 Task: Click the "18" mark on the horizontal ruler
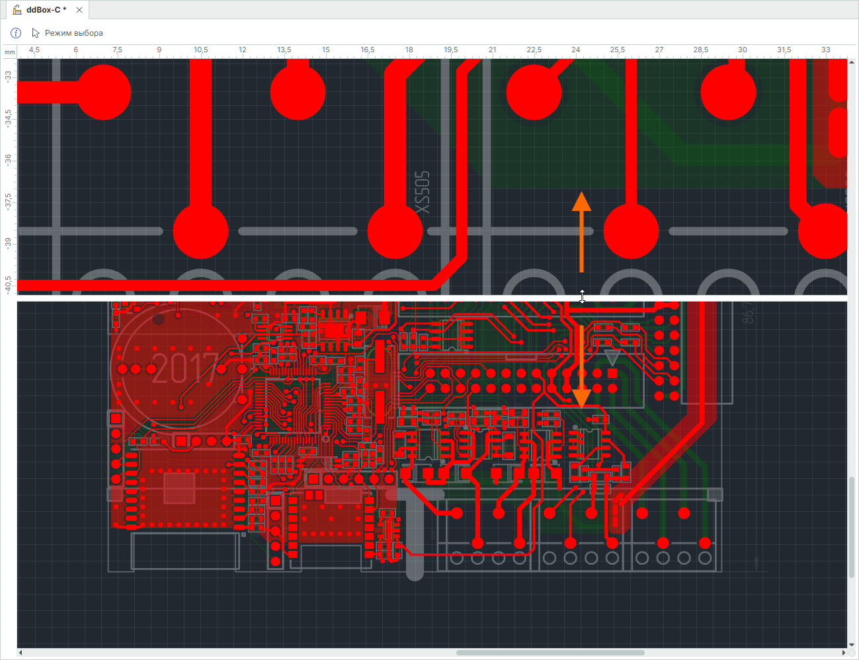point(409,50)
